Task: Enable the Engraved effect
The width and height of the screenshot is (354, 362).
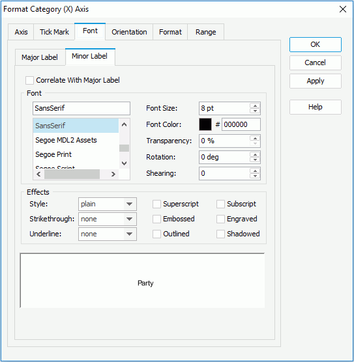Action: [x=220, y=219]
